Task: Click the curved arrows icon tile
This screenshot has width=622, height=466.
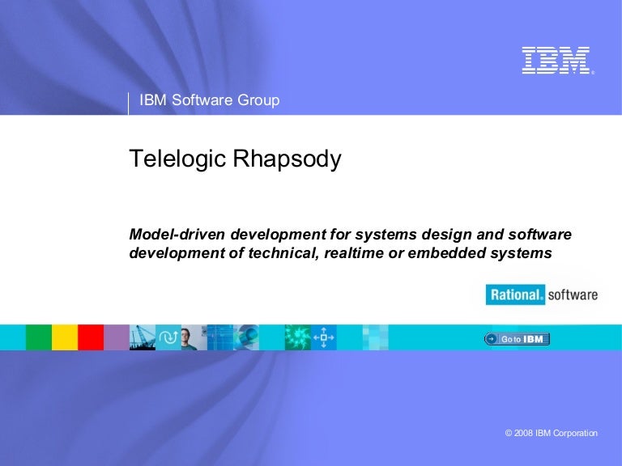Action: point(168,337)
